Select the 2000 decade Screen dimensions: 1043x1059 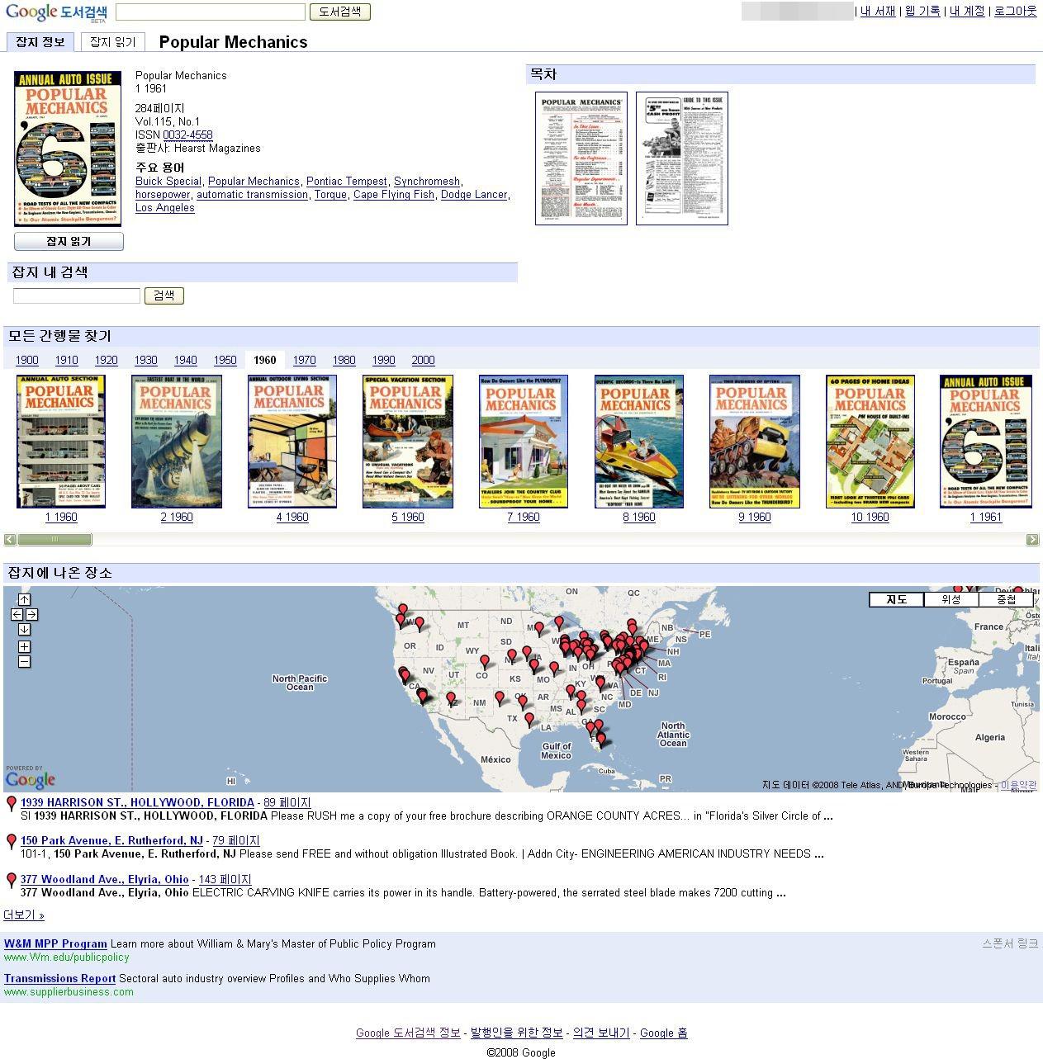click(x=423, y=360)
